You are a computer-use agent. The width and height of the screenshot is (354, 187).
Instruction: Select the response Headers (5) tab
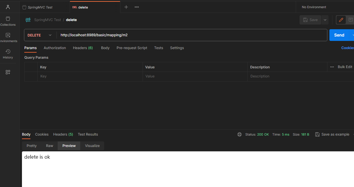(63, 134)
